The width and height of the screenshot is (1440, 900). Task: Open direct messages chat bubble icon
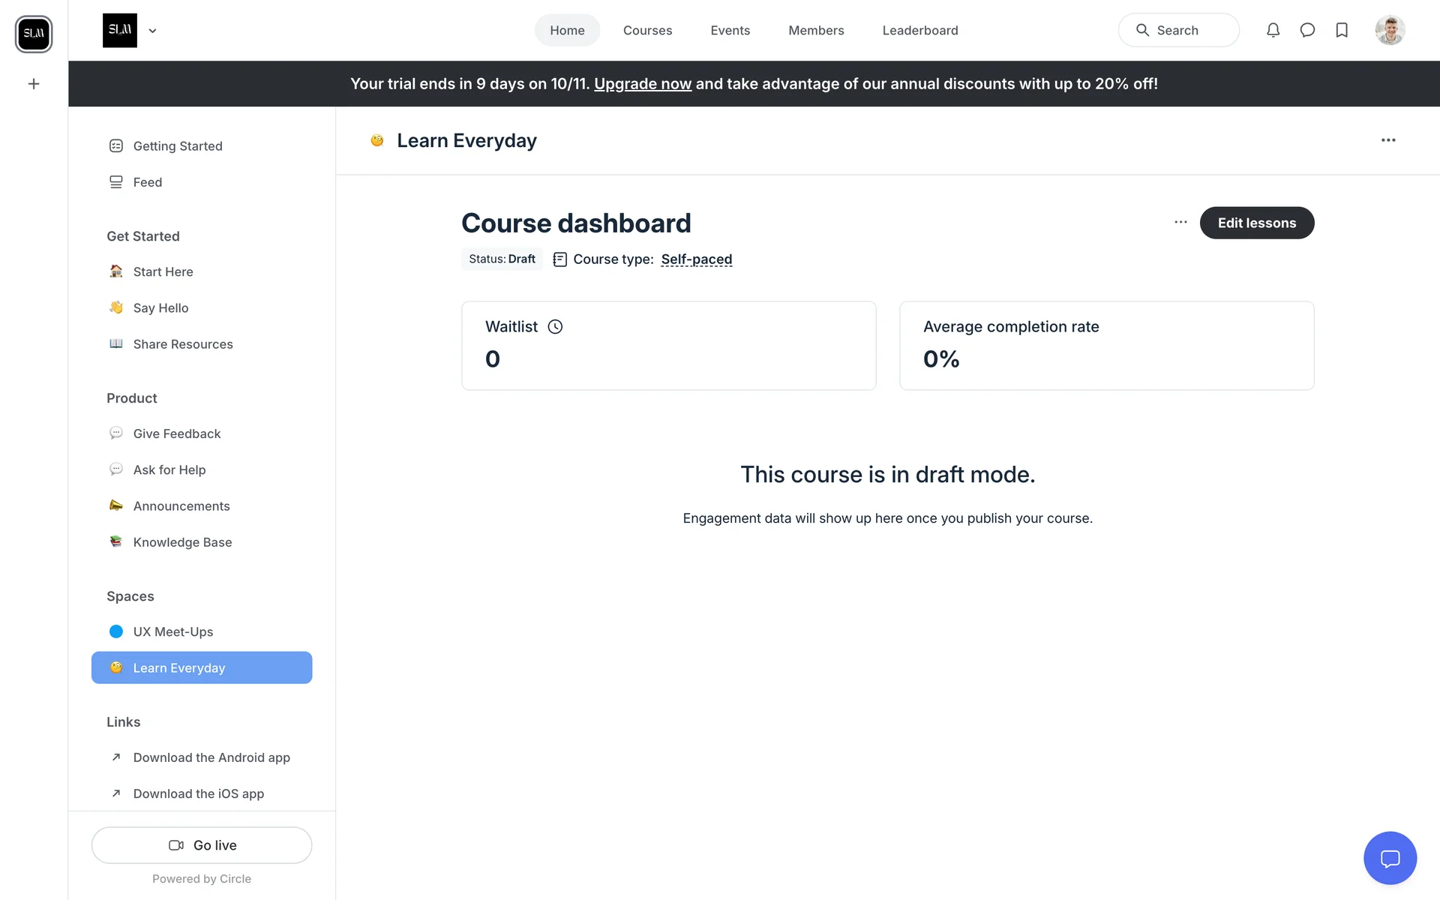pyautogui.click(x=1307, y=30)
